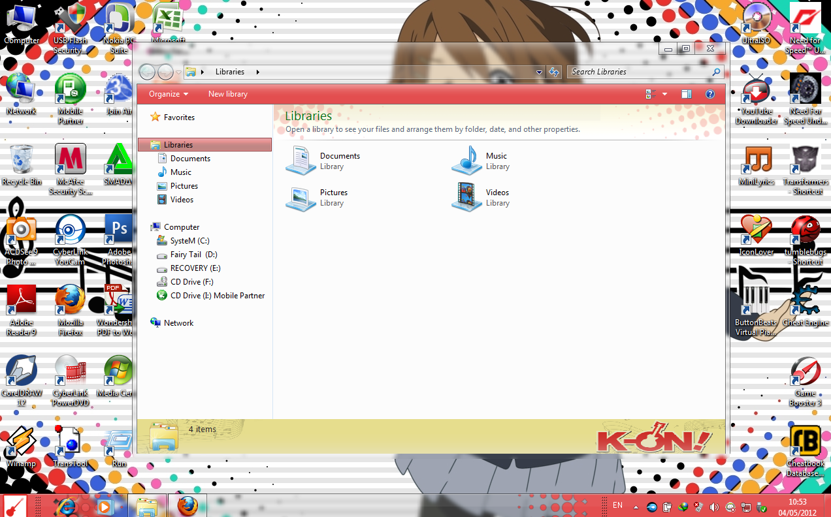Select the YouTube Downloader desktop icon
This screenshot has height=517, width=831.
coord(757,99)
